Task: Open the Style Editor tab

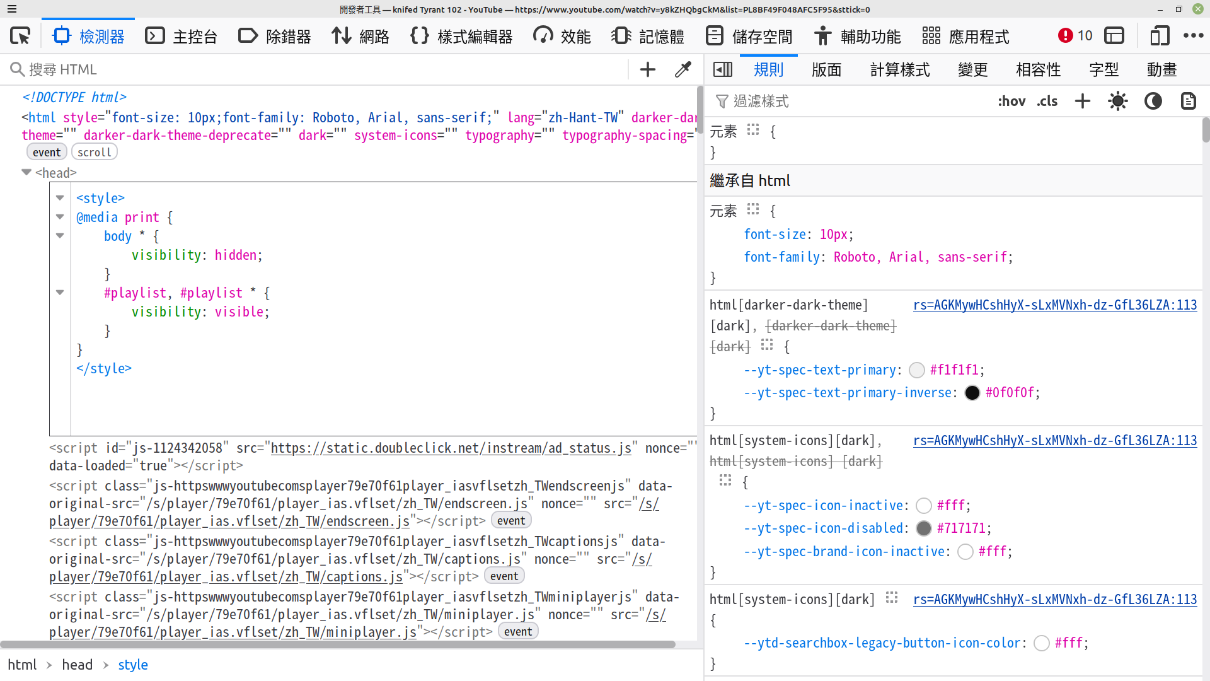Action: 462,36
